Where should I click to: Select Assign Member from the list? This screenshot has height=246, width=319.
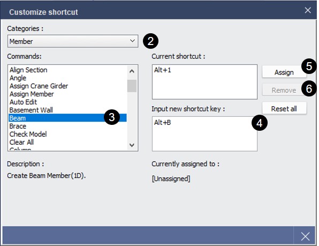point(67,94)
